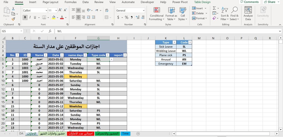Open Find & Select menu
The width and height of the screenshot is (283, 137).
234,14
